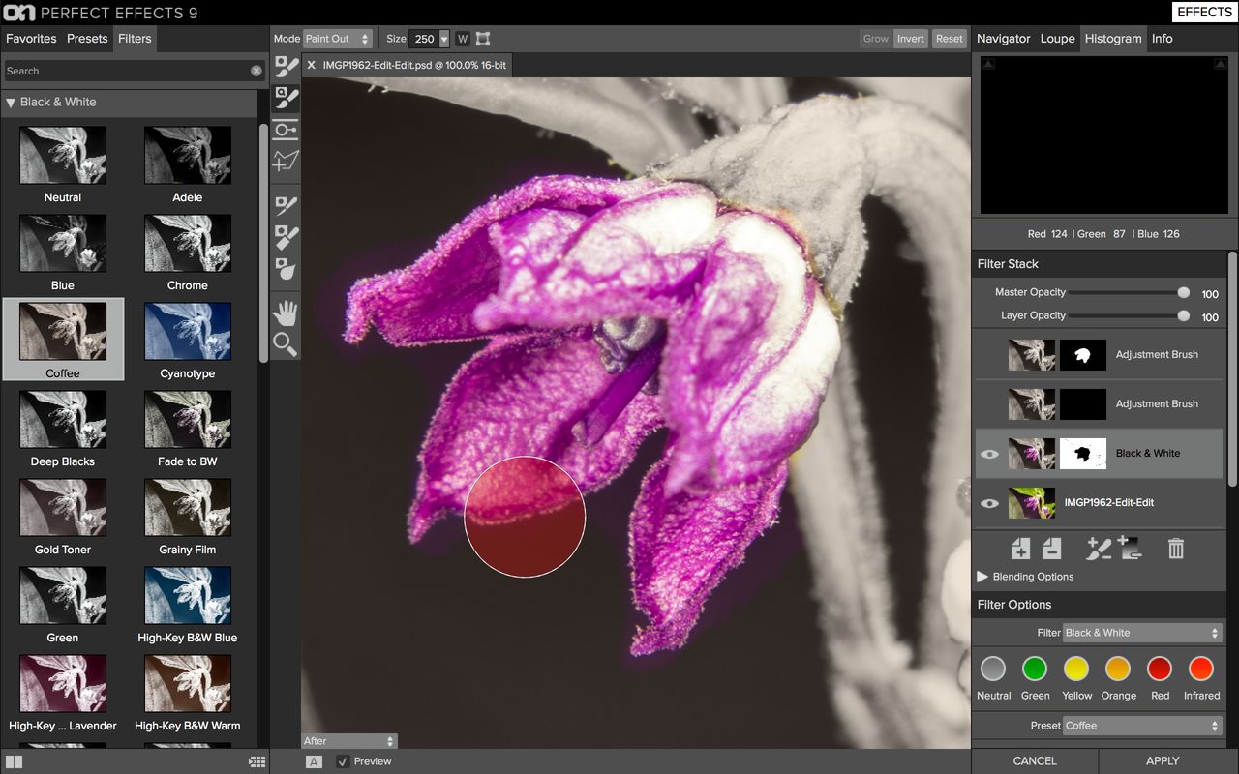The image size is (1239, 774).
Task: Switch to the Favorites tab
Action: pos(31,39)
